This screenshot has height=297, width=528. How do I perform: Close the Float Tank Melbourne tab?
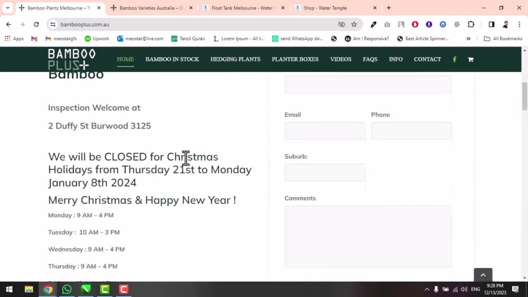point(283,8)
